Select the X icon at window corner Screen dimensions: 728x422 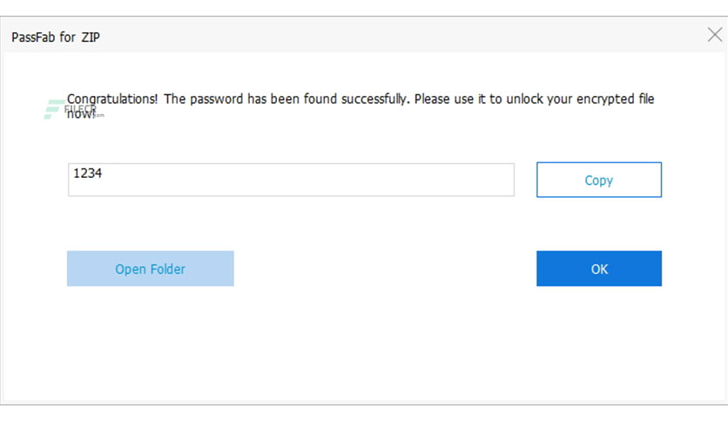(x=715, y=34)
